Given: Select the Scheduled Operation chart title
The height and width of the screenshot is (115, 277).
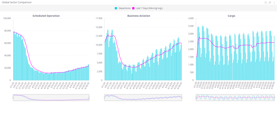Looking at the screenshot, I should pyautogui.click(x=46, y=16).
